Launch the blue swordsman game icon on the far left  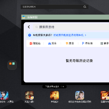(x=4, y=95)
